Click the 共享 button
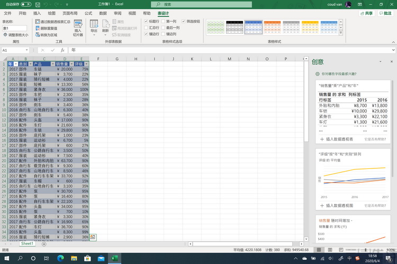 (x=367, y=13)
